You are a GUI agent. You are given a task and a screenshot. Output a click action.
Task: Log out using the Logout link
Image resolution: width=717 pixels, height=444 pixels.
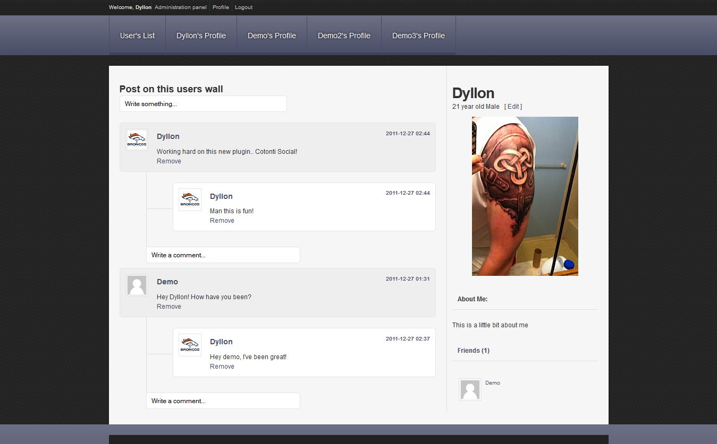click(x=243, y=7)
